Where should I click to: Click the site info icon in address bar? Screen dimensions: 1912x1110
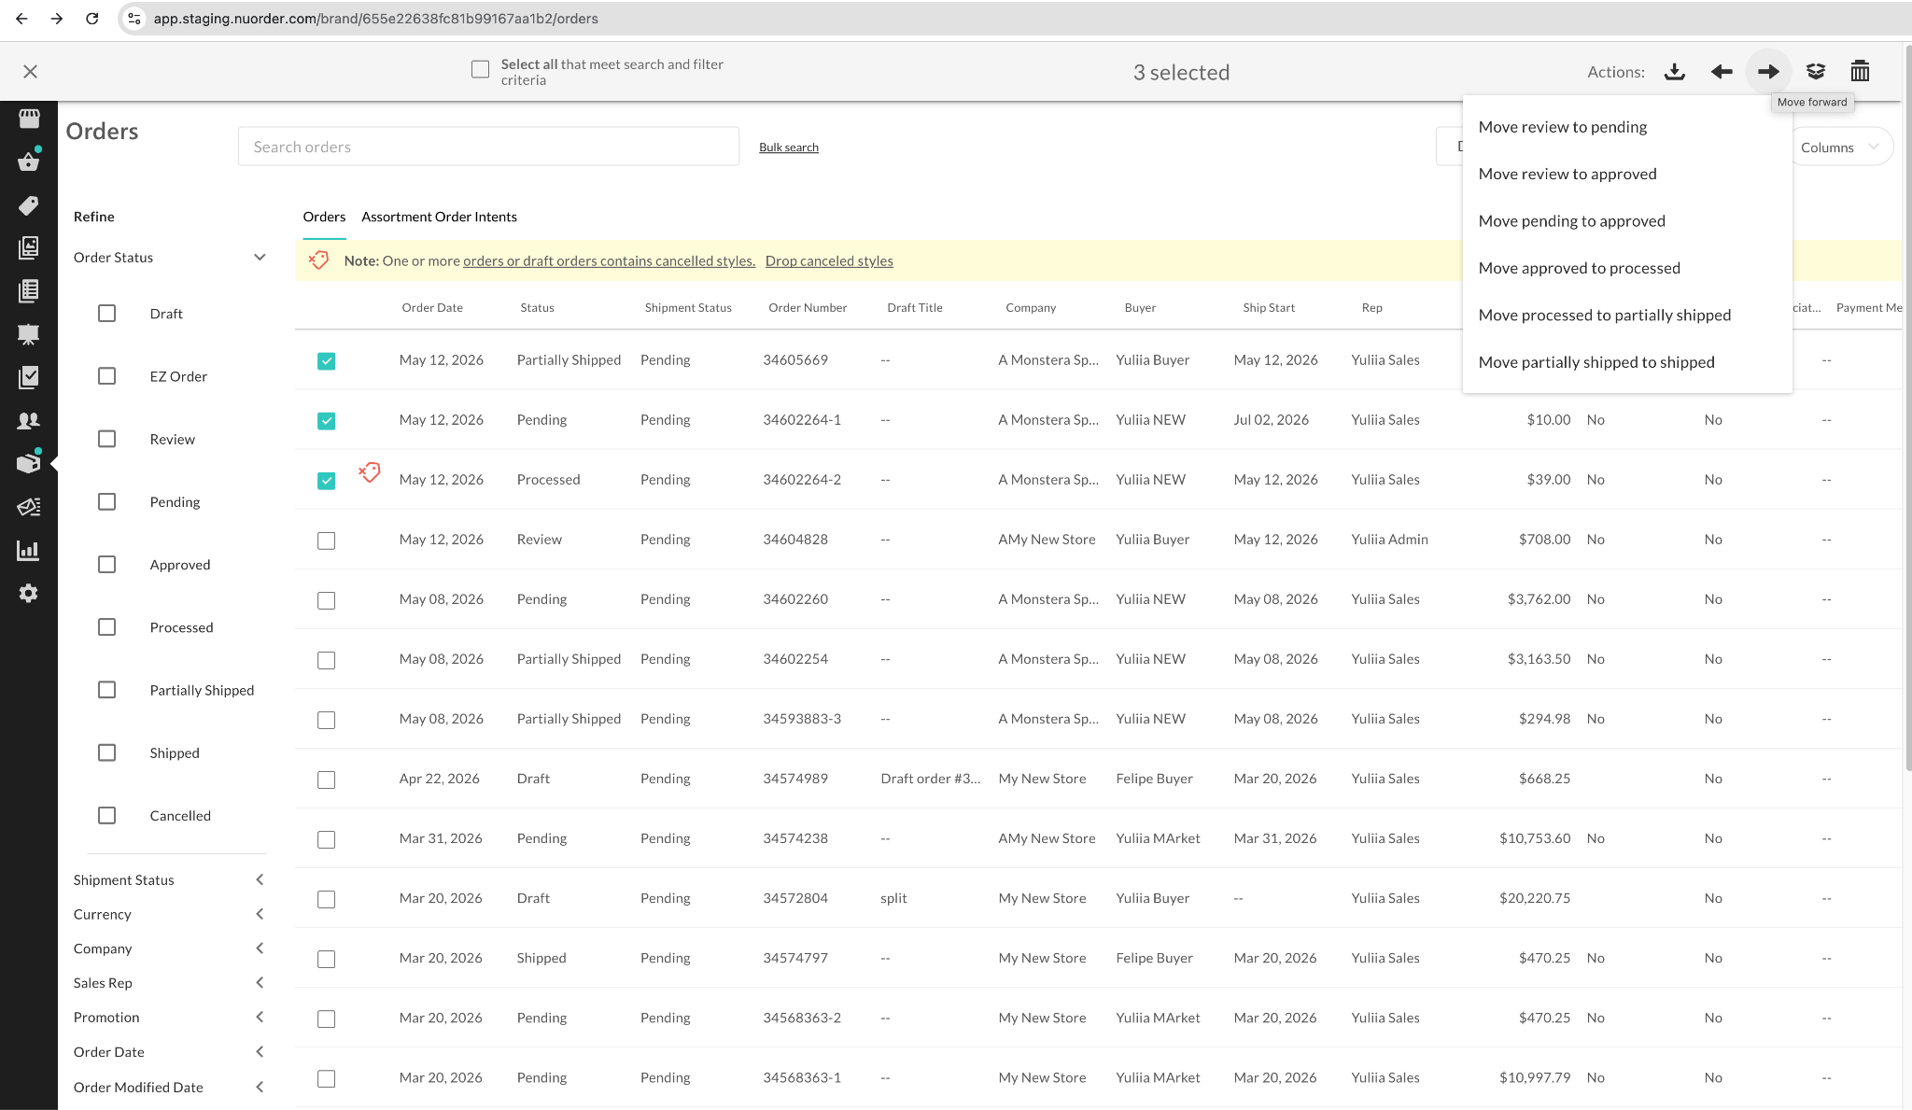(134, 19)
